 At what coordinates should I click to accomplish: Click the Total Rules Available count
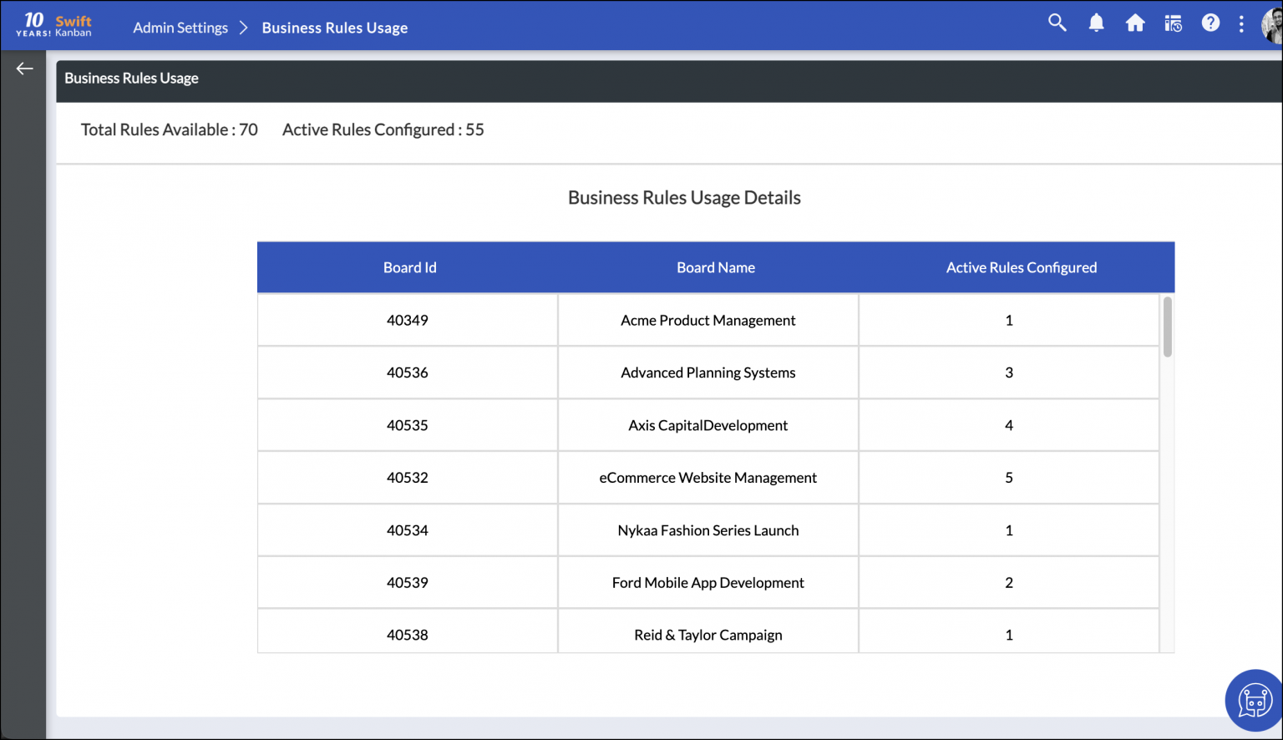pyautogui.click(x=169, y=129)
